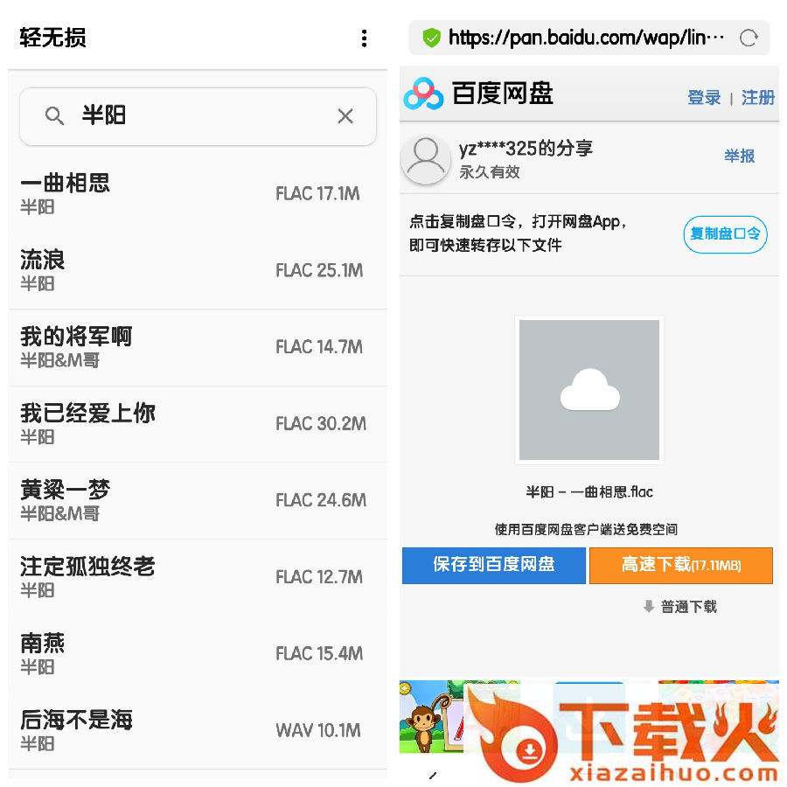
Task: Focus the search box containing 半阳
Action: pos(198,116)
